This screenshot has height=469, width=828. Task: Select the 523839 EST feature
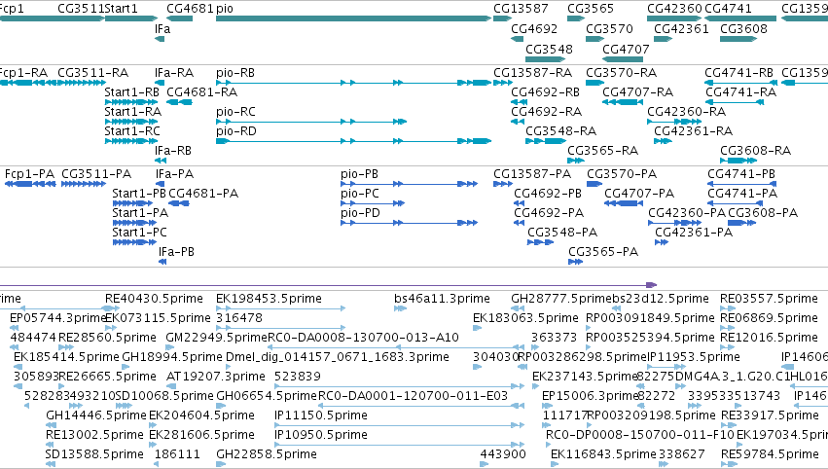pos(399,386)
